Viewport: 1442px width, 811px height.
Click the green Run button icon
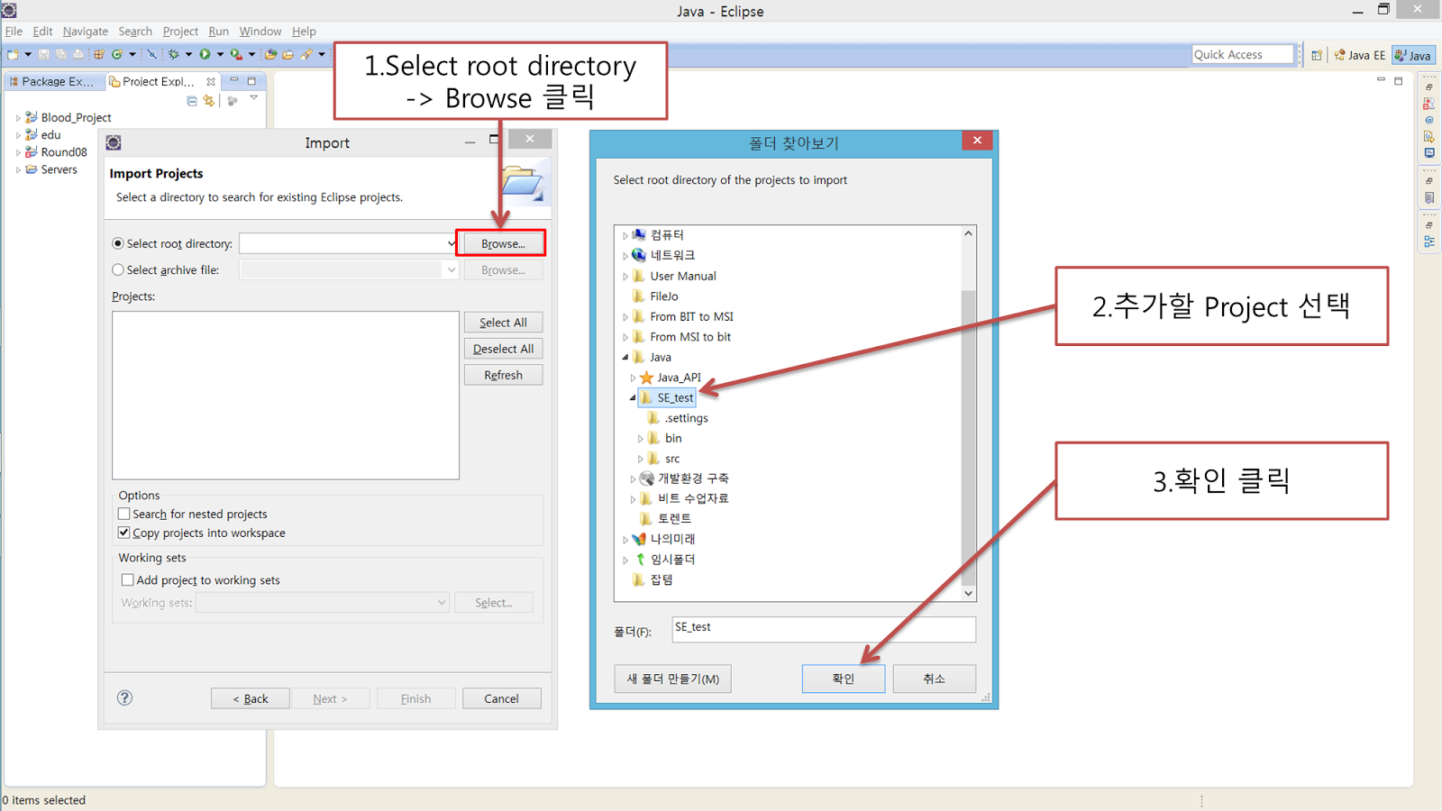click(205, 55)
